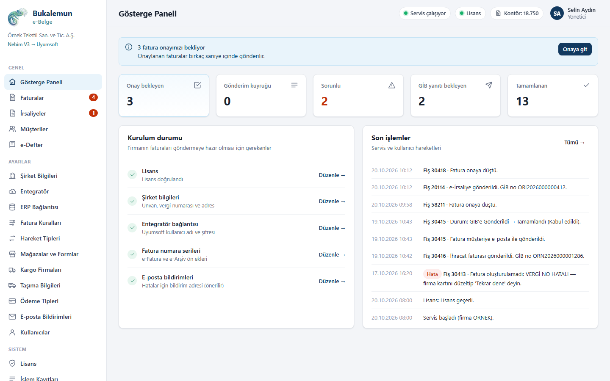
Task: Open the Onay bekleyen card
Action: click(164, 95)
